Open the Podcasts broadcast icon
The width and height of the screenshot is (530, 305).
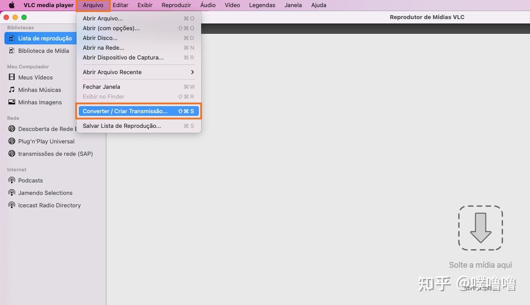tap(12, 180)
